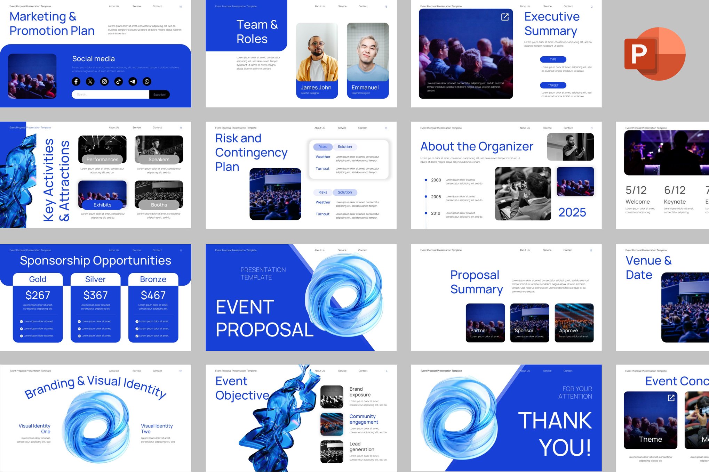Click the WhatsApp icon in Social media row

click(x=147, y=81)
